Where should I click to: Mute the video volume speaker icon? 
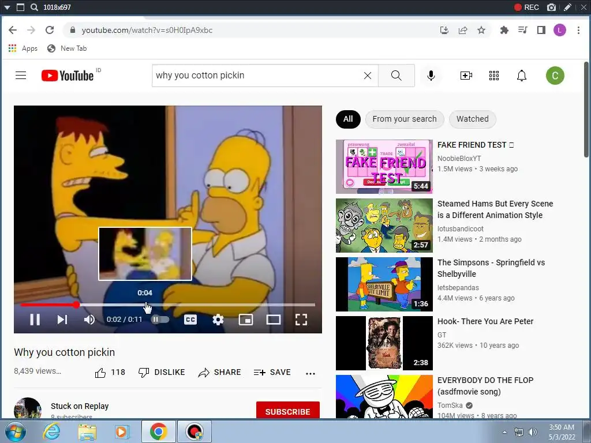(89, 320)
